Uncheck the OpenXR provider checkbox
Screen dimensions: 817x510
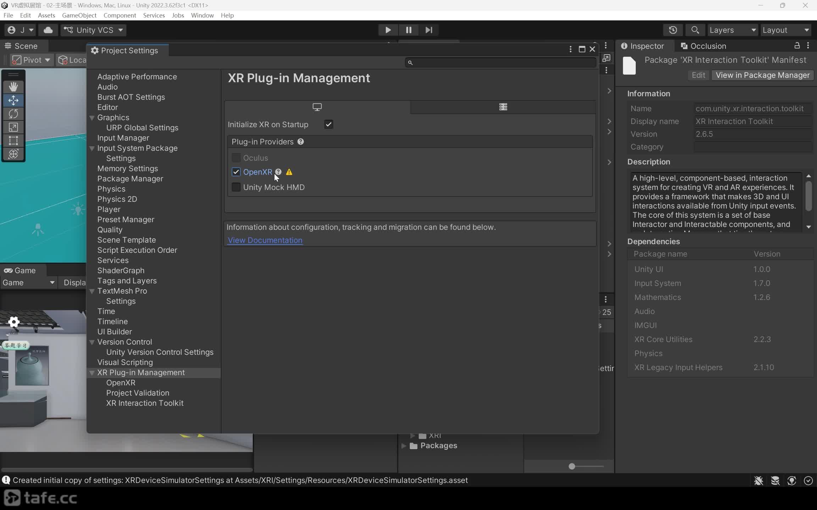[236, 172]
